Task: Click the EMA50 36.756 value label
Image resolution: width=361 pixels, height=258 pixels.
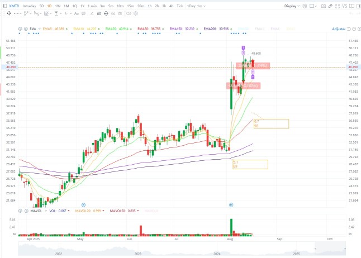Action: pyautogui.click(x=149, y=29)
